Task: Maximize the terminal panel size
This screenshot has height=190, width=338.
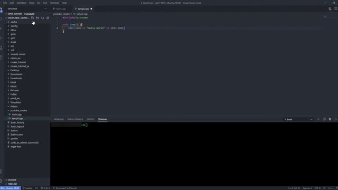Action: (336, 119)
